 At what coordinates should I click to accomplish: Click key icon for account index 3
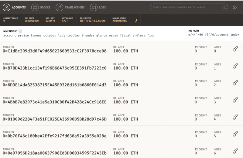(x=235, y=100)
